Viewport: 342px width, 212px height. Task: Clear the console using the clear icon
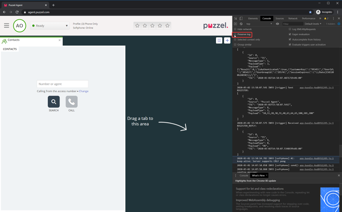coord(241,24)
